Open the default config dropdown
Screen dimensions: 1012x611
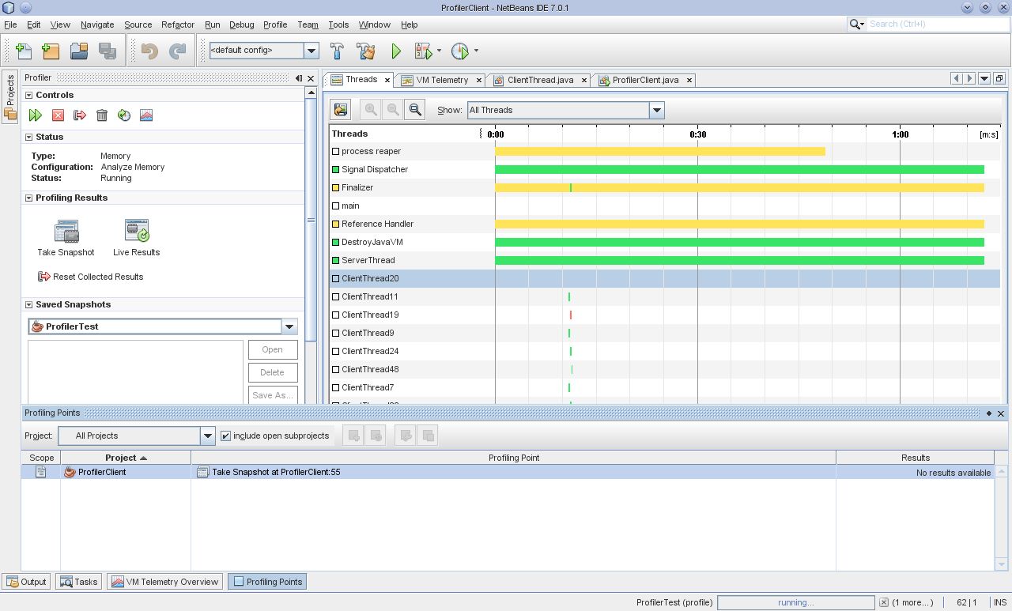click(312, 51)
